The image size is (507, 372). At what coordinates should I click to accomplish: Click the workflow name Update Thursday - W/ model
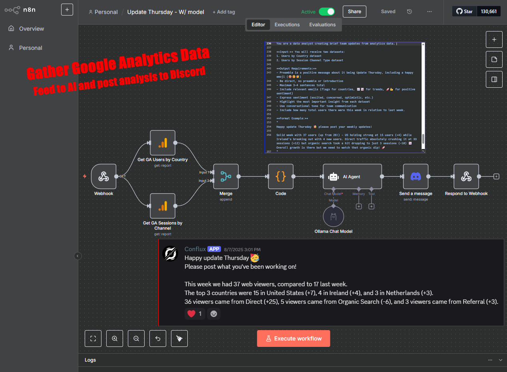click(166, 12)
